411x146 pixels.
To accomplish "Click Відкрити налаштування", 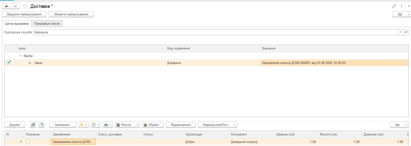I will click(x=25, y=14).
